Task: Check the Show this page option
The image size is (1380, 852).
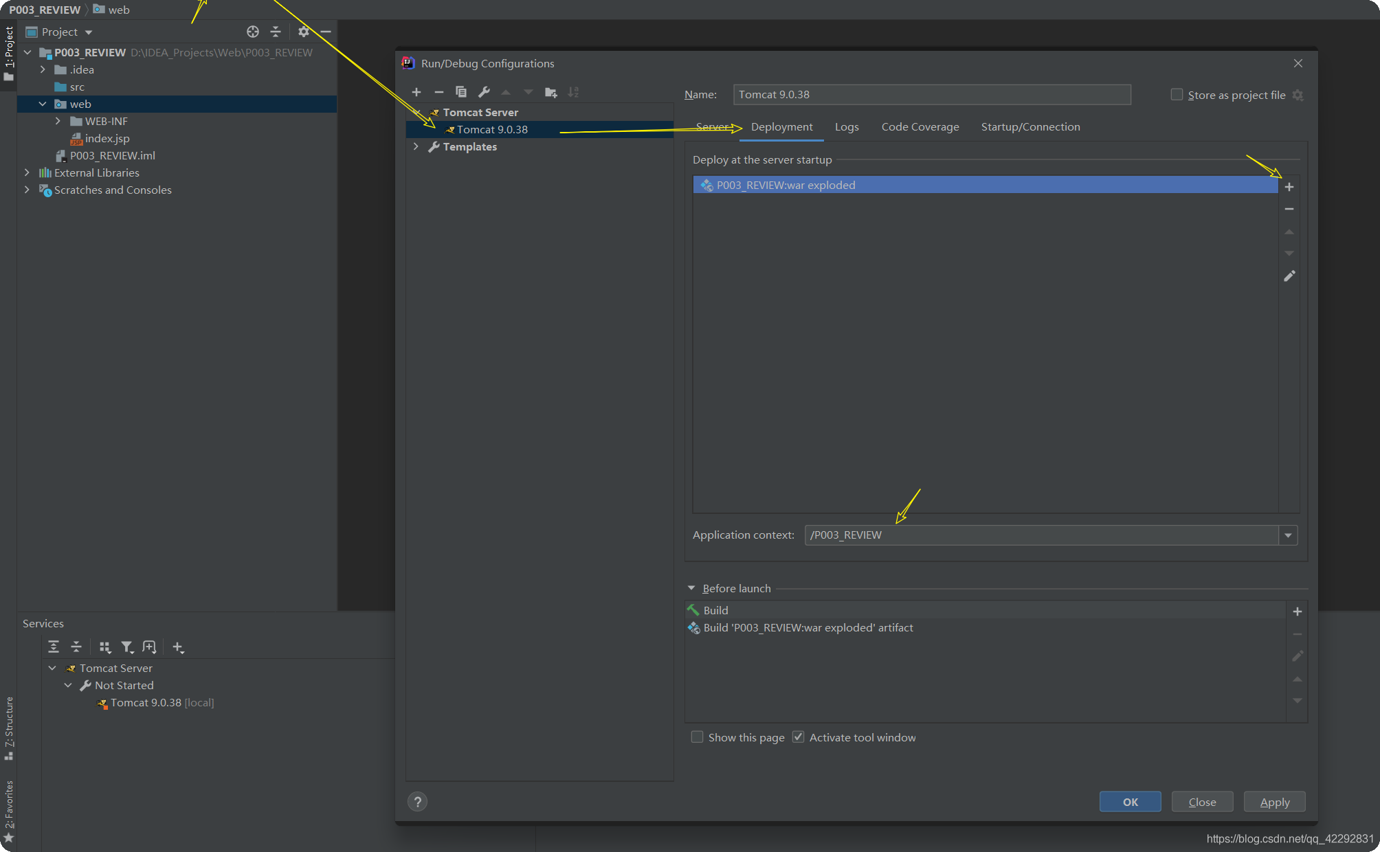Action: pyautogui.click(x=697, y=737)
